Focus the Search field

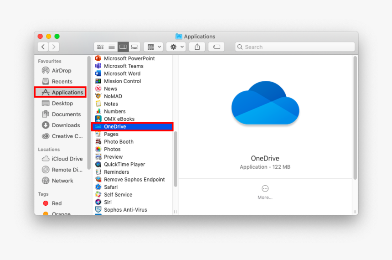click(x=295, y=47)
